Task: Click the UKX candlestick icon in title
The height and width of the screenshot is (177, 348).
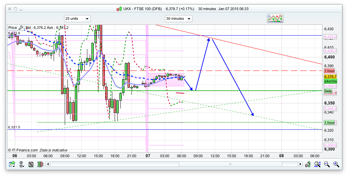Action: (x=119, y=9)
